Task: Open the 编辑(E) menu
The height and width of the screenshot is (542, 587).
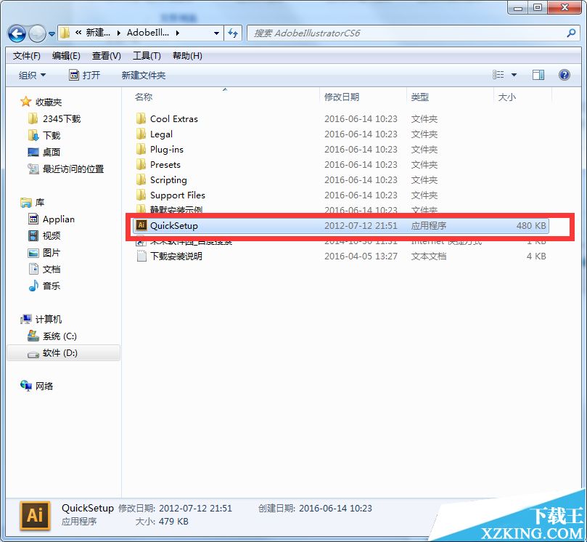Action: [x=66, y=56]
